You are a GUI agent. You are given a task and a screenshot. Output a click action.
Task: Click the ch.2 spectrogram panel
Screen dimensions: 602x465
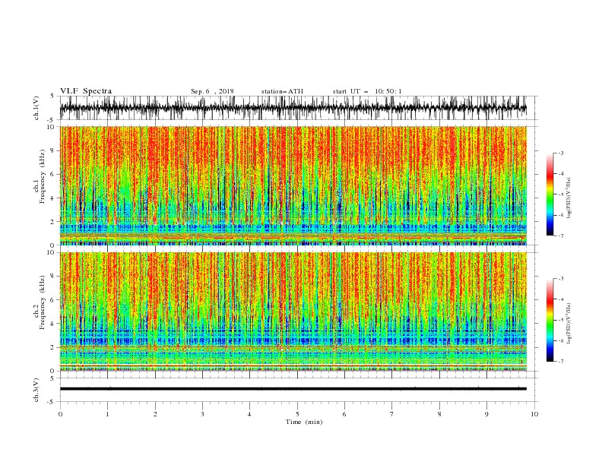293,312
